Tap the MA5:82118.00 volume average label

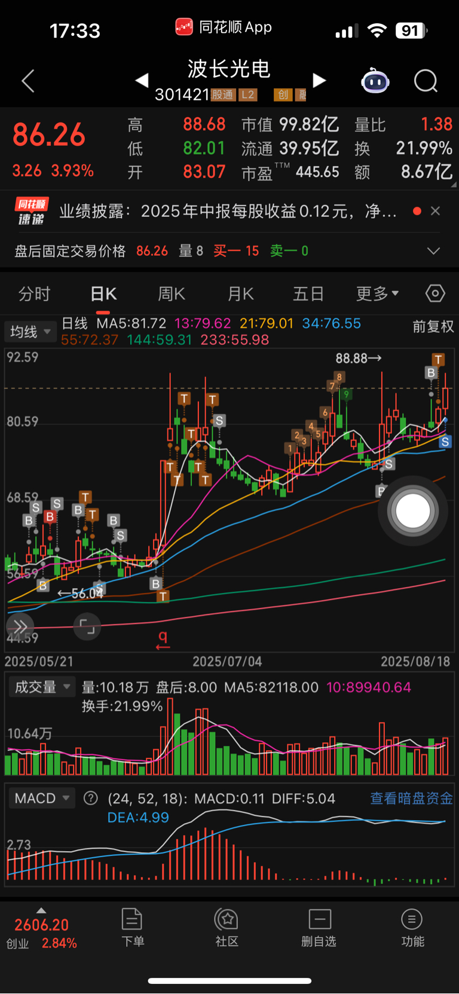click(271, 687)
